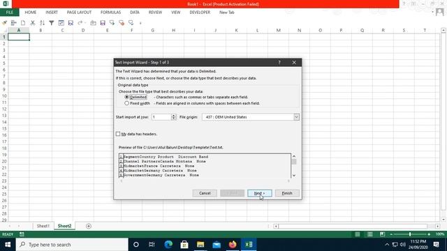Select column header D
This screenshot has height=251, width=447.
[83, 30]
